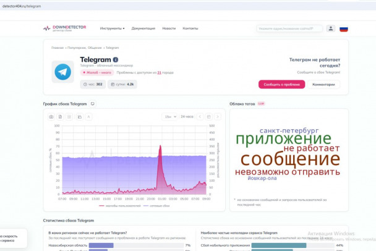
Task: Click the Downdetector logo
Action: point(64,28)
